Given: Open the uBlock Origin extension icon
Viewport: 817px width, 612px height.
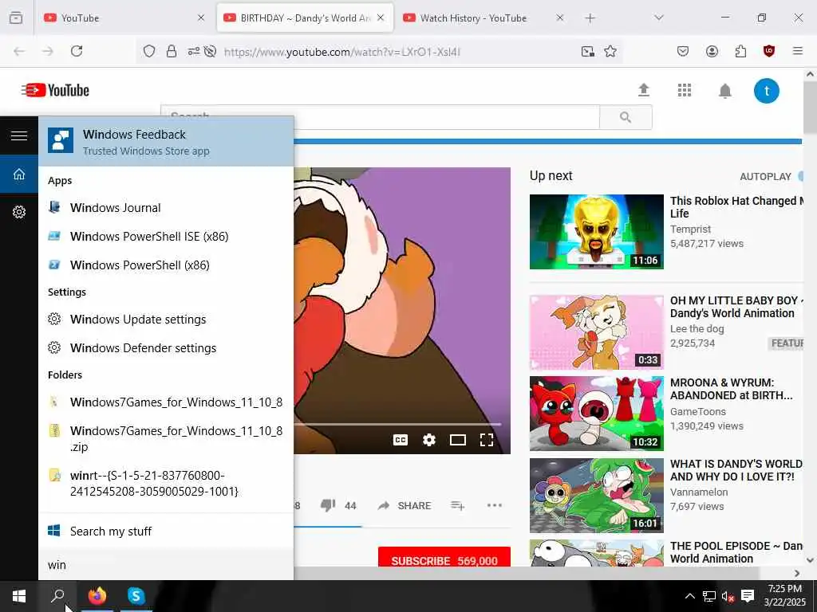Looking at the screenshot, I should click(x=769, y=51).
